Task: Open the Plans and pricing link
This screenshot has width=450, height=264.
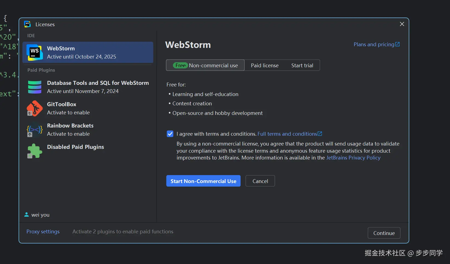Action: click(374, 44)
